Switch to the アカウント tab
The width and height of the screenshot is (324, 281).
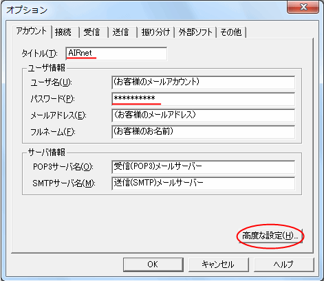(32, 31)
